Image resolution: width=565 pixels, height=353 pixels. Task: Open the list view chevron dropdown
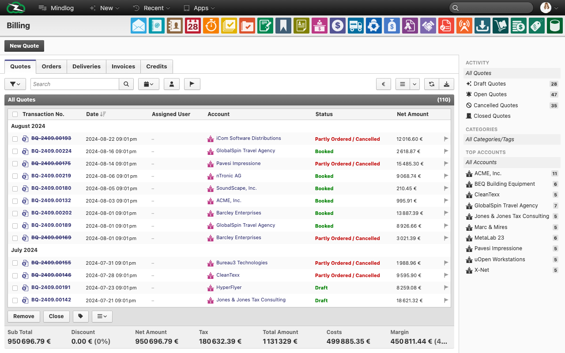coord(414,84)
